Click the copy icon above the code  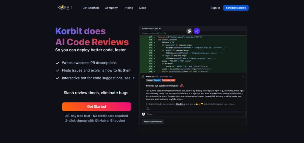(x=189, y=31)
